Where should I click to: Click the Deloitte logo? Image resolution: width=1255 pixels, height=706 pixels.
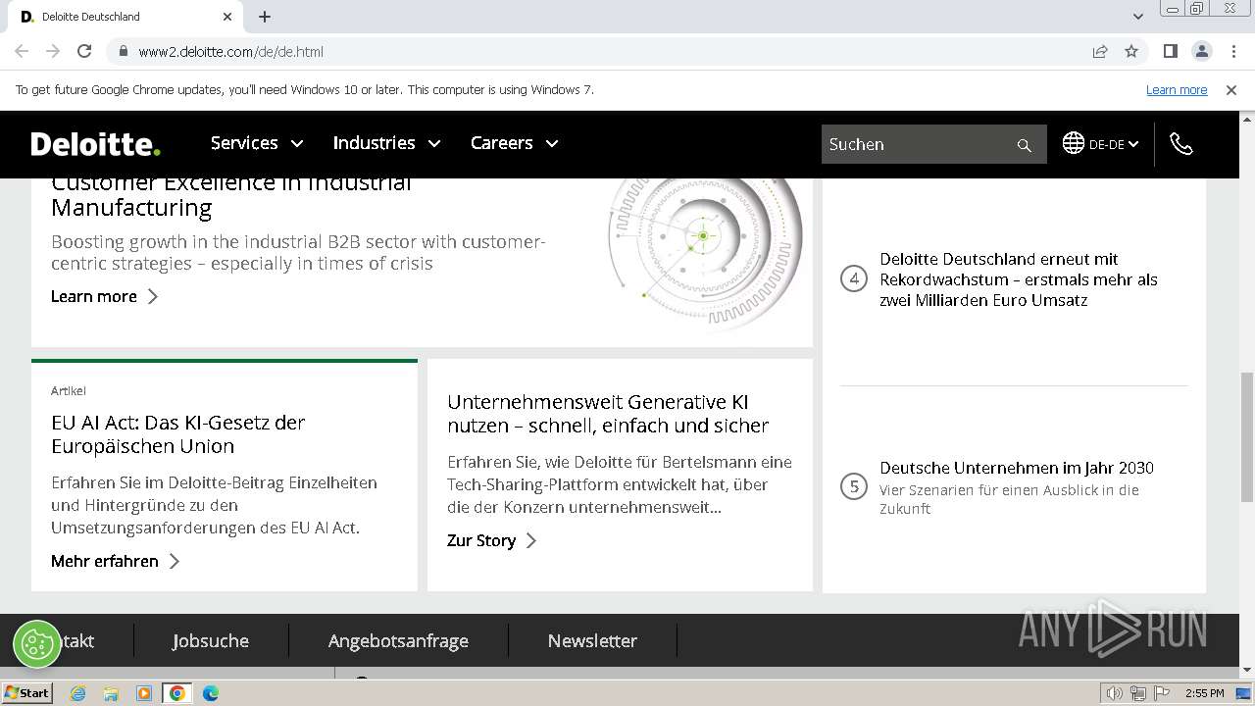(95, 144)
